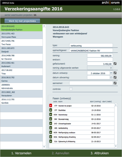122x157 pixels.
Task: Click Fasen list scroll down arrow
Action: coord(116,146)
